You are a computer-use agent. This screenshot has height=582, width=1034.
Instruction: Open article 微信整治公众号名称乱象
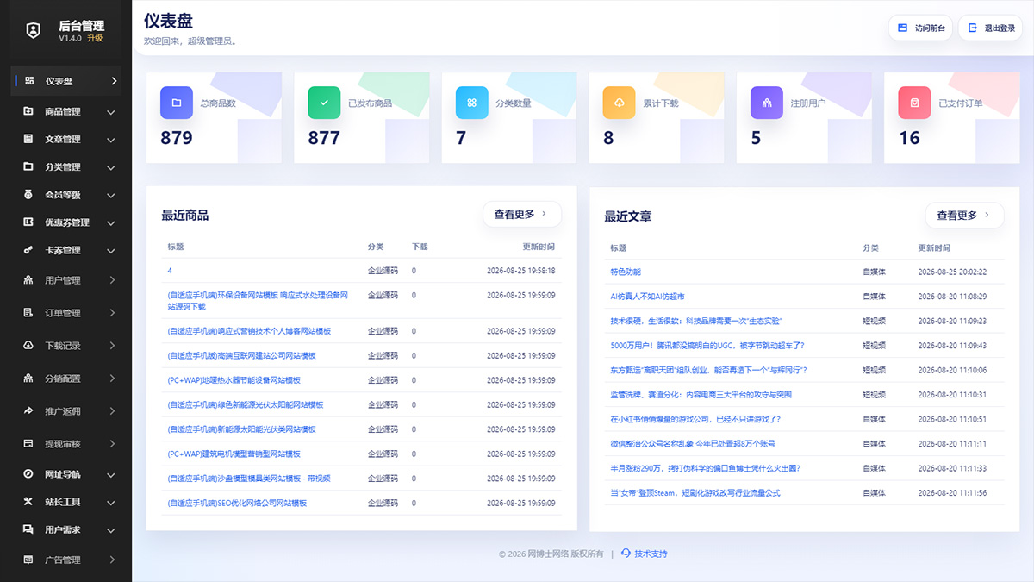pos(693,443)
